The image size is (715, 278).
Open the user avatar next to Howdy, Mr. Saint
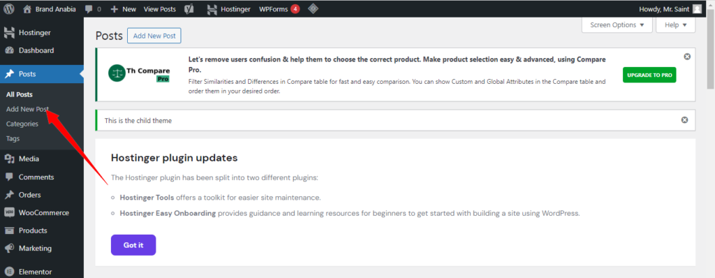tap(697, 8)
